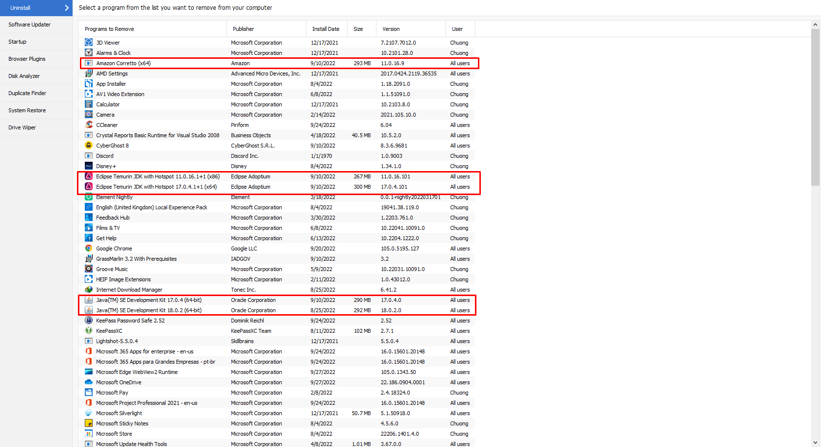
Task: Open the Uninstall section
Action: click(36, 8)
